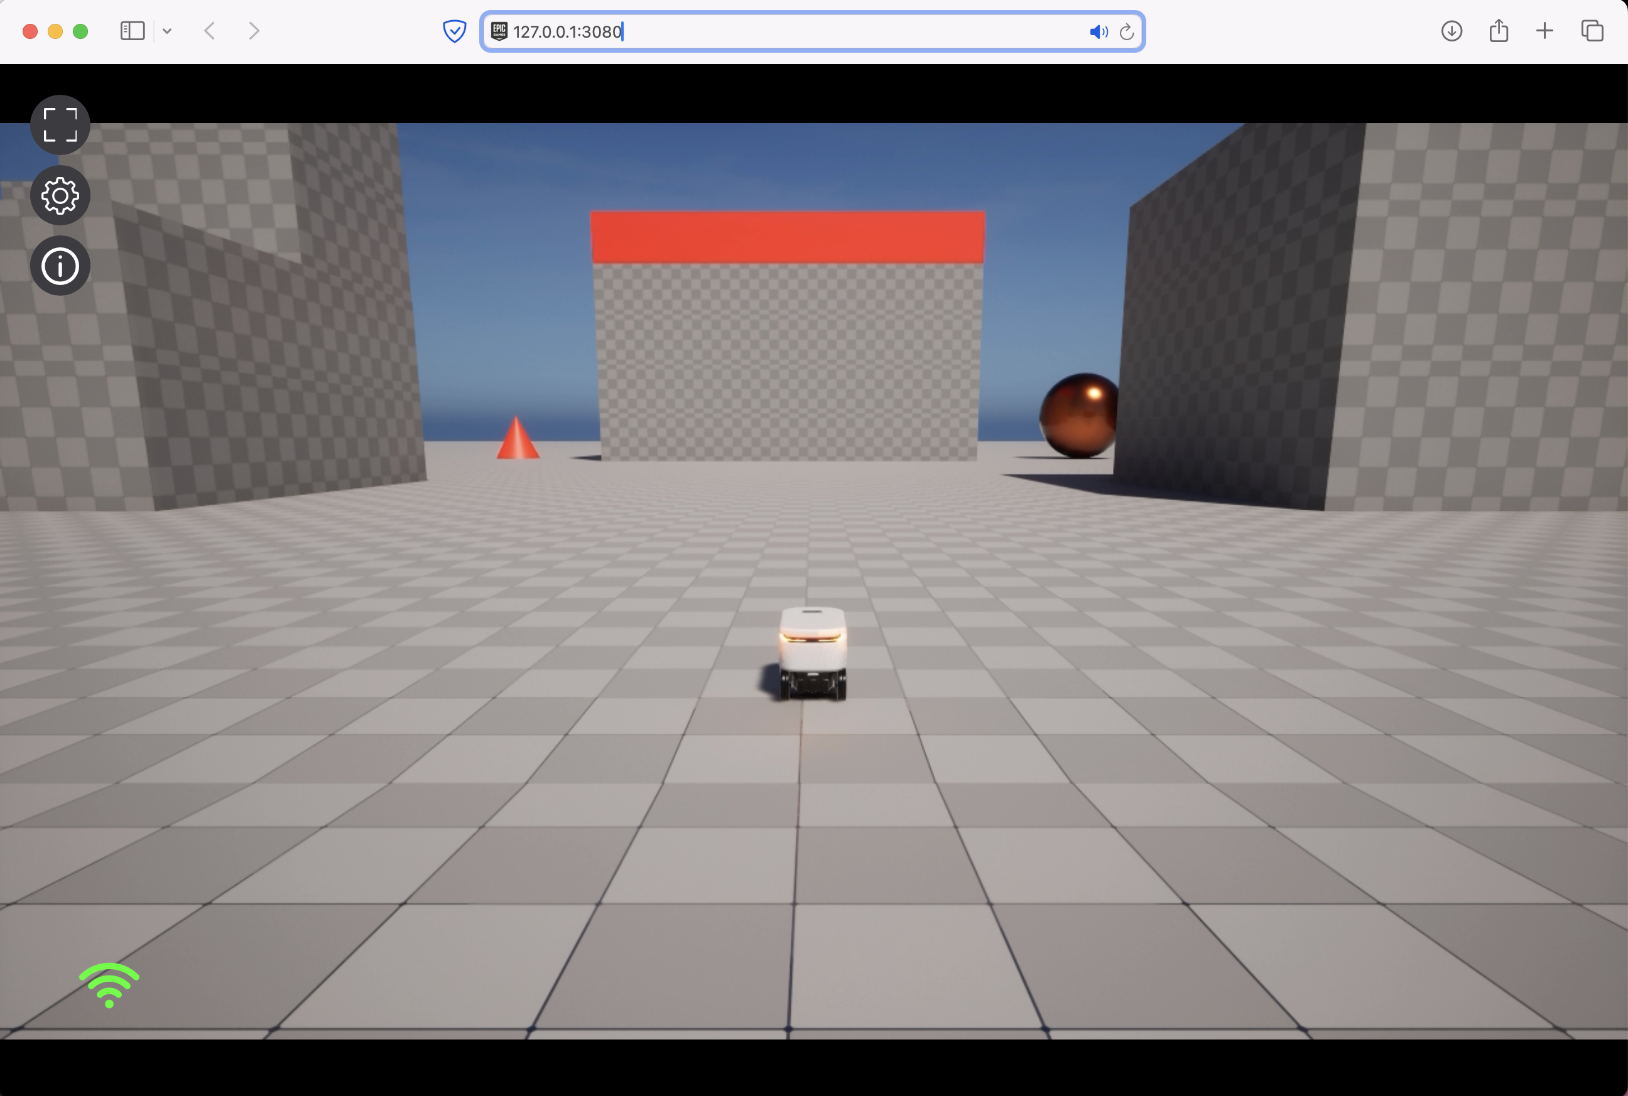Expand the chevron next to the sidebar button
1628x1096 pixels.
[166, 31]
